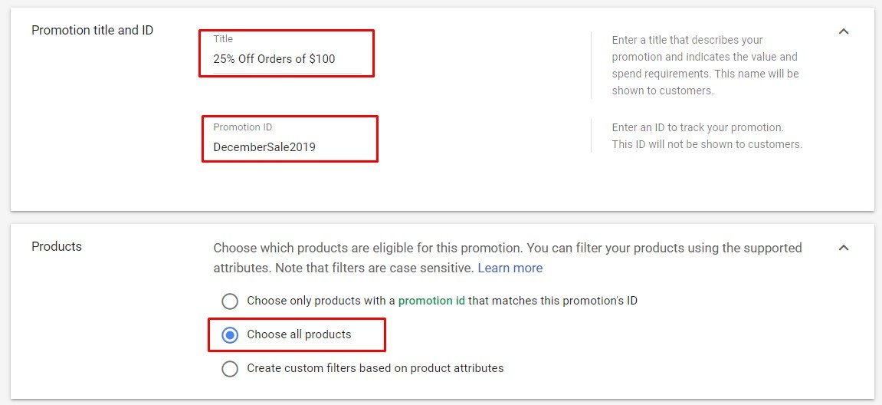This screenshot has height=405, width=882.
Task: Click the small 'Title' field label
Action: (x=223, y=39)
